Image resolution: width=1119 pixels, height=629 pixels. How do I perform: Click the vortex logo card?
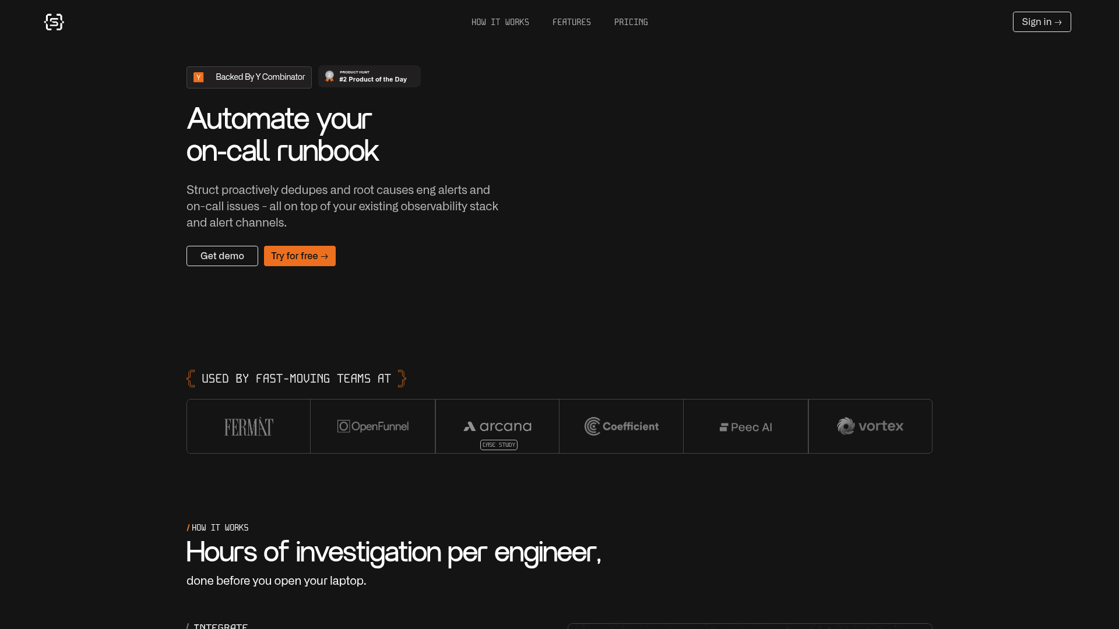pyautogui.click(x=870, y=426)
